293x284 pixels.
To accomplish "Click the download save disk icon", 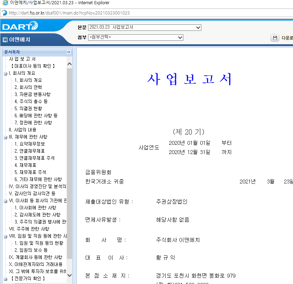I will pos(275,38).
